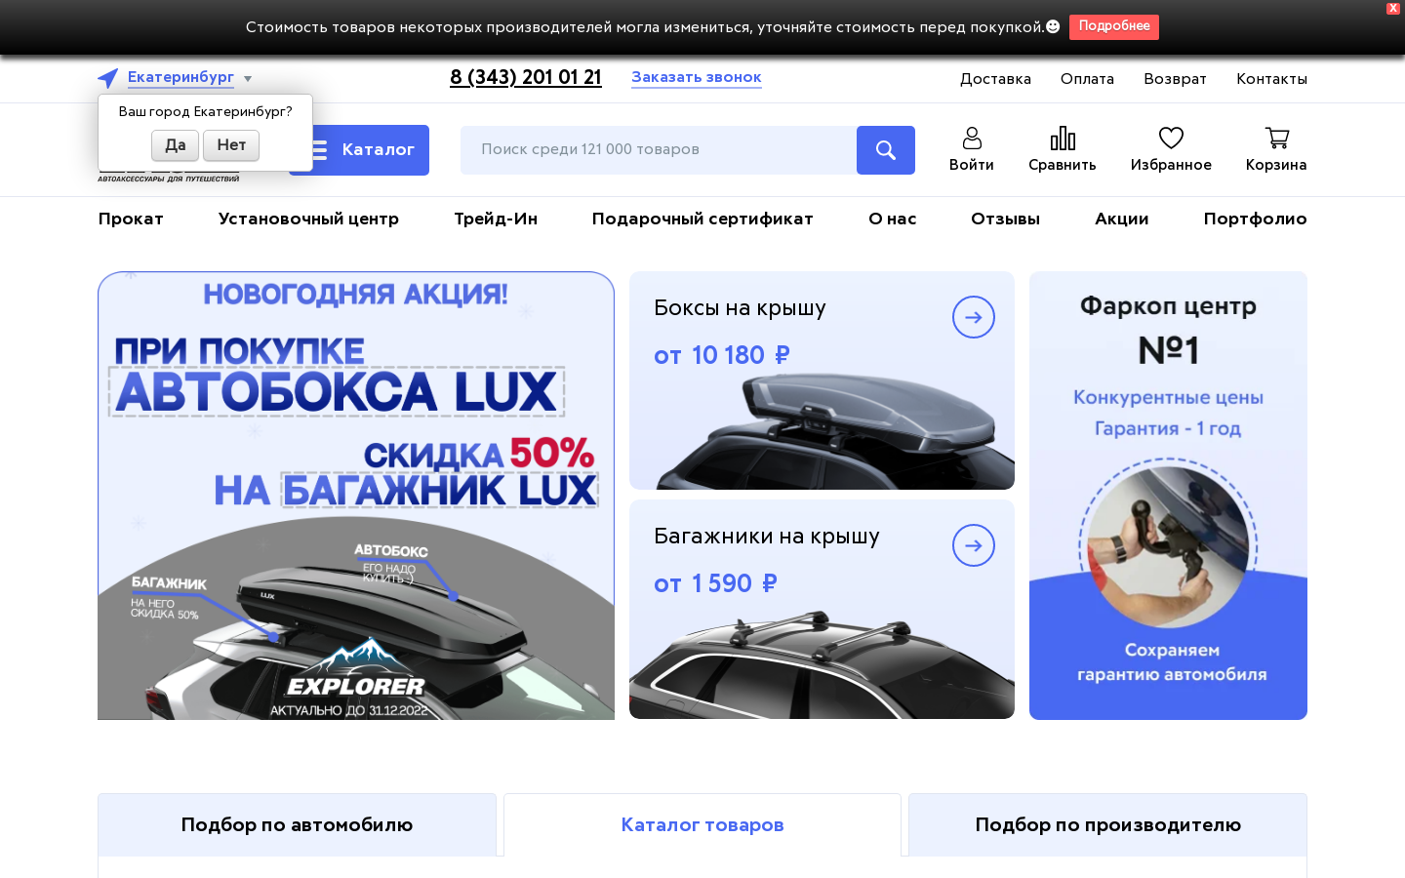
Task: Open the Избранное heart icon
Action: [1171, 138]
